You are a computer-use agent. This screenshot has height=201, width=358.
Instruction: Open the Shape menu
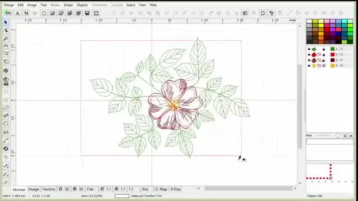click(68, 5)
